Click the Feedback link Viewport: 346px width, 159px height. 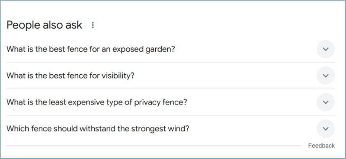pyautogui.click(x=321, y=146)
